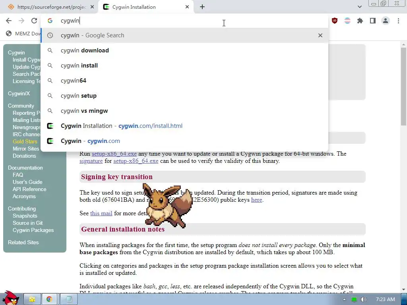Open FAQ in the sidebar
This screenshot has width=407, height=305.
[x=18, y=175]
